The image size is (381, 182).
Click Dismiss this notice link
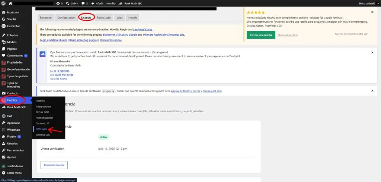(x=111, y=40)
